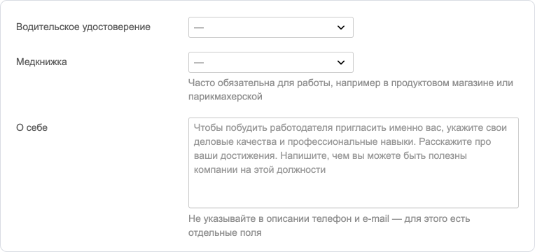This screenshot has height=252, width=535.
Task: Click the word 'парикмахерской' in Медкнижка hint
Action: pyautogui.click(x=225, y=97)
